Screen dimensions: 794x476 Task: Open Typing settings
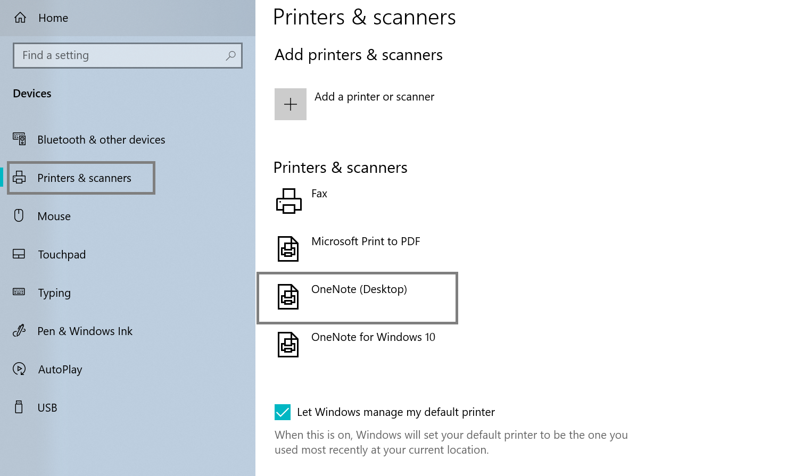pos(54,293)
